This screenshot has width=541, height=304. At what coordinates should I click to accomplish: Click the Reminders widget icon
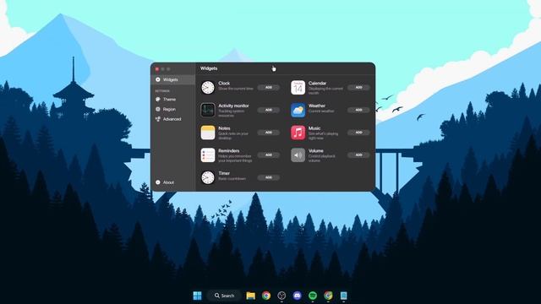pos(208,155)
